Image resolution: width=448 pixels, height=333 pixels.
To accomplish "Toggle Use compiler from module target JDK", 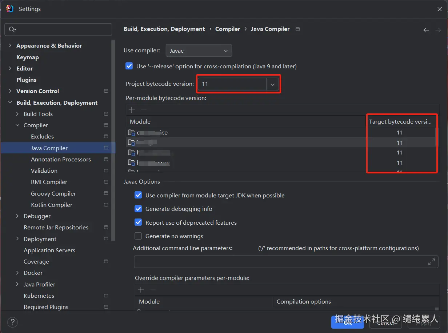I will pos(138,195).
